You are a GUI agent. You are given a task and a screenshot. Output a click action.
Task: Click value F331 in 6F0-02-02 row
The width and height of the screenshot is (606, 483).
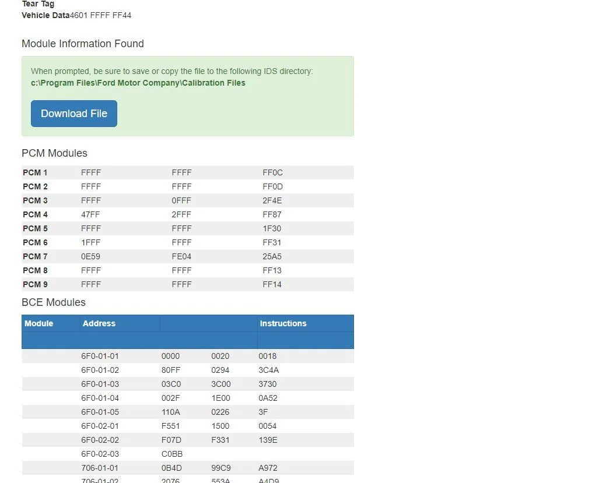pos(220,440)
